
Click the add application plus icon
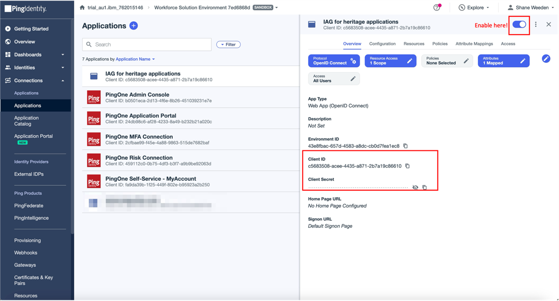click(133, 26)
